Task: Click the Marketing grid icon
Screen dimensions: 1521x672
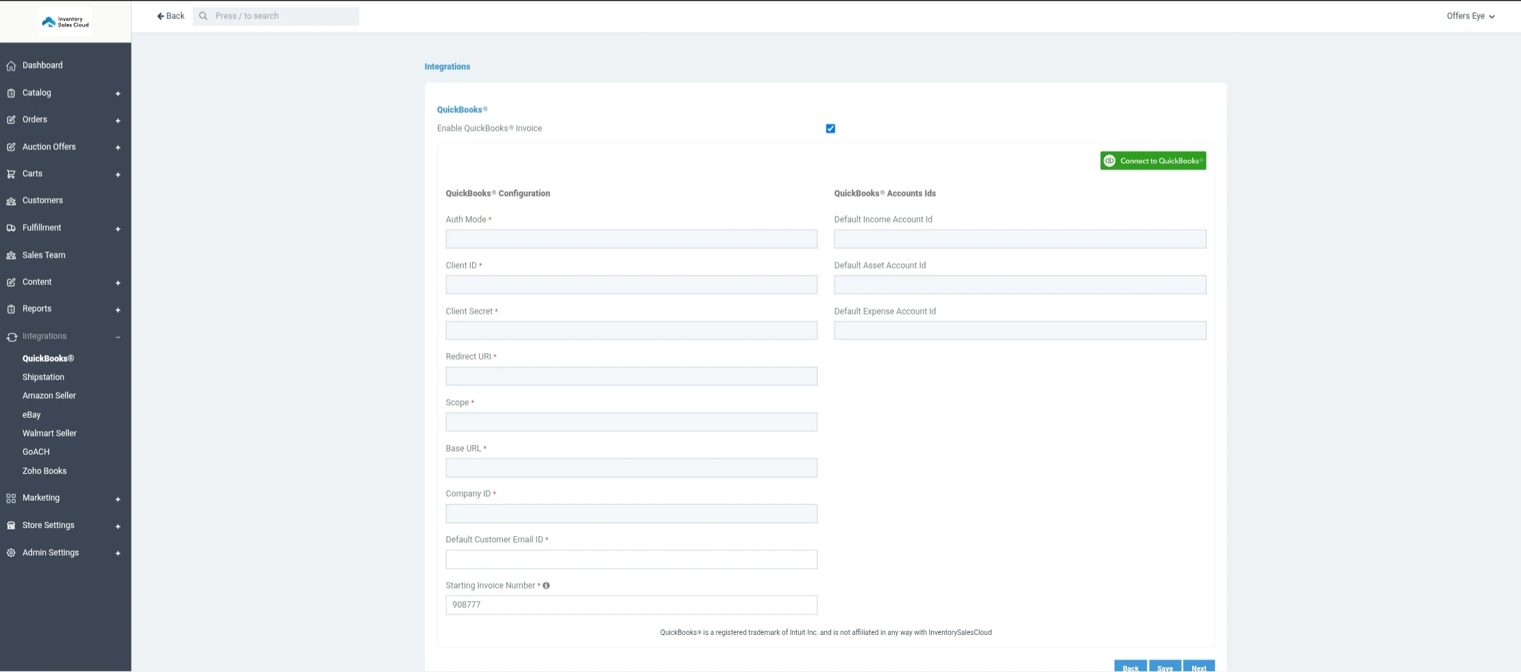Action: (x=11, y=499)
